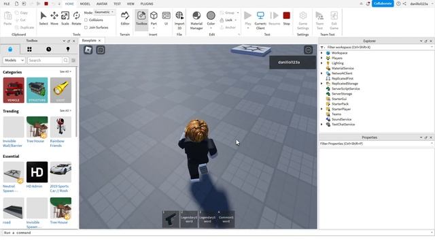Click Import 3D
435x245 pixels.
coord(179,20)
